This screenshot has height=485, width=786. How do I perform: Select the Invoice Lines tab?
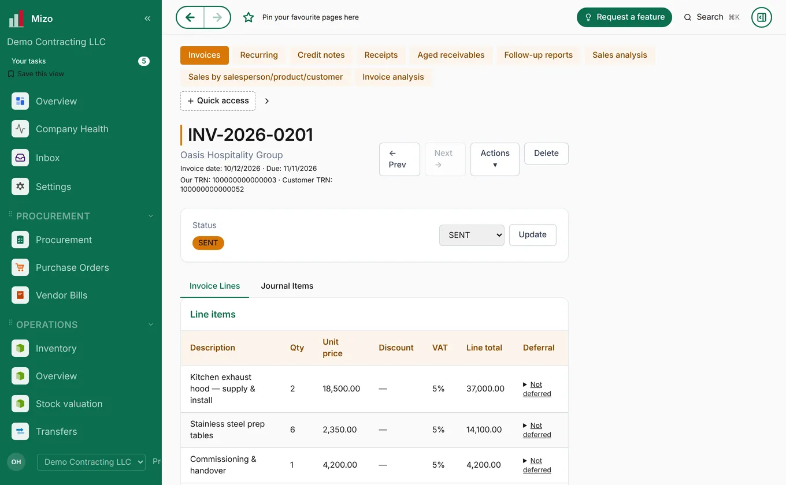214,286
